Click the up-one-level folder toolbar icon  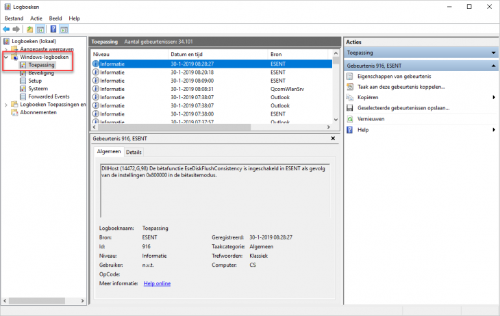29,29
